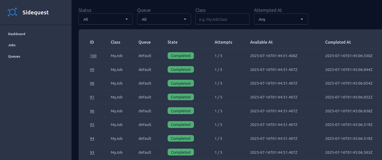This screenshot has height=160, width=382.
Task: View job ID 93 details
Action: pos(92,152)
